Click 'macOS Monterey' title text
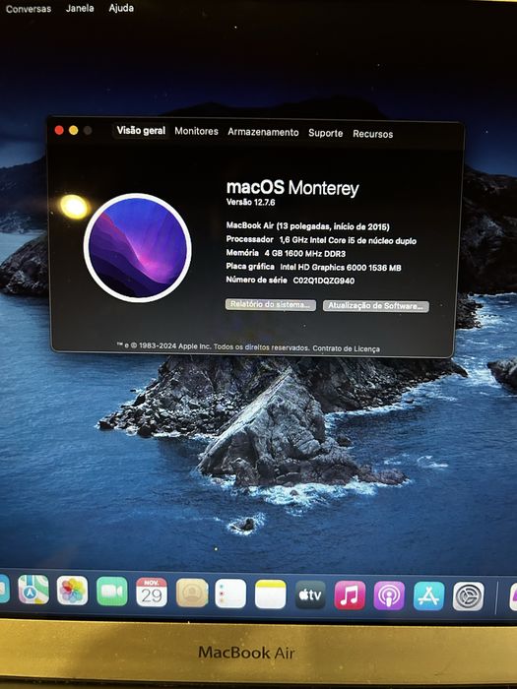The width and height of the screenshot is (517, 689). point(292,188)
